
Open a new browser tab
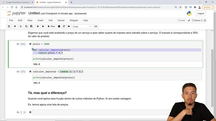click(71, 2)
